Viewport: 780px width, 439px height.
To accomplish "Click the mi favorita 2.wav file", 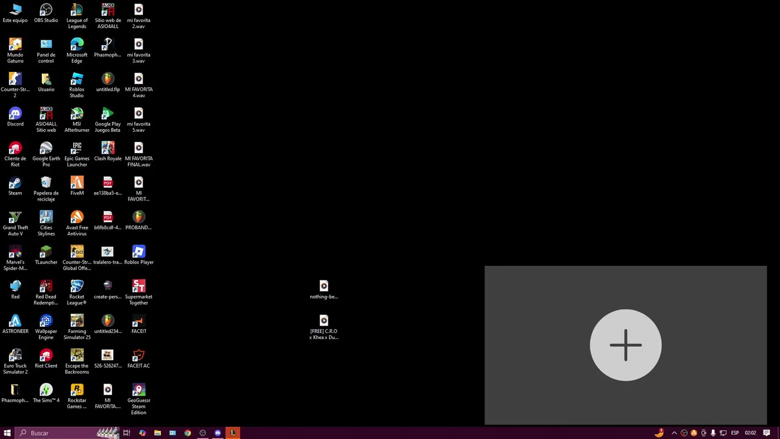I will pos(138,16).
